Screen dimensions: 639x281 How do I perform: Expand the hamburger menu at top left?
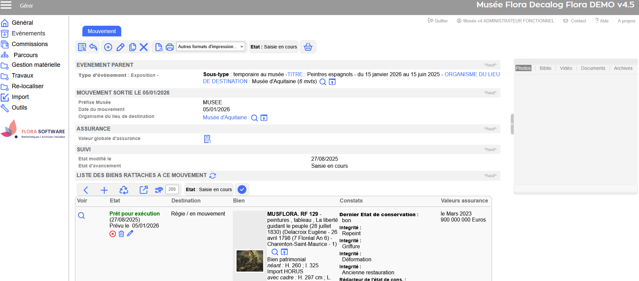coord(6,5)
